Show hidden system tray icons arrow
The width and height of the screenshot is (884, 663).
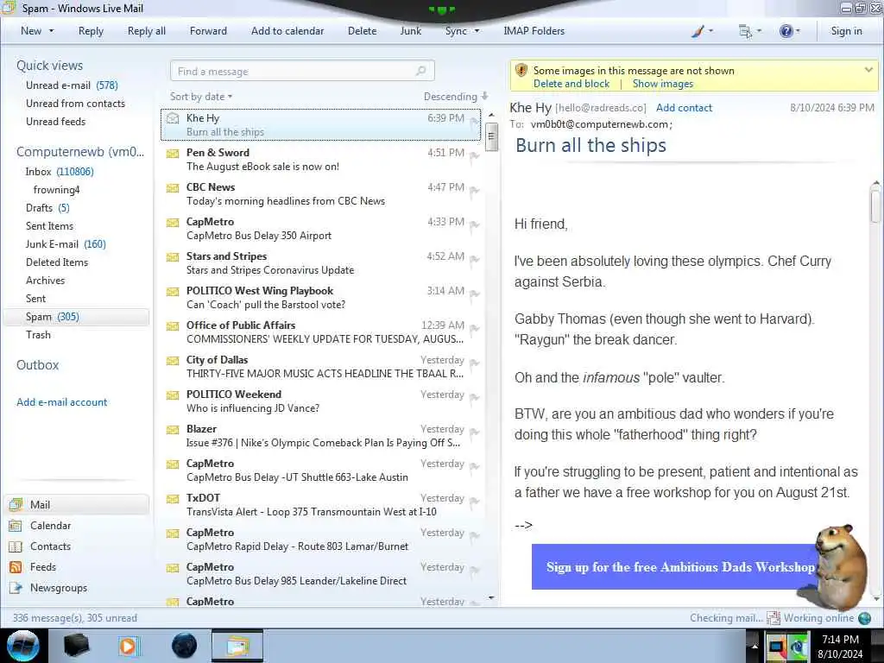coord(754,646)
